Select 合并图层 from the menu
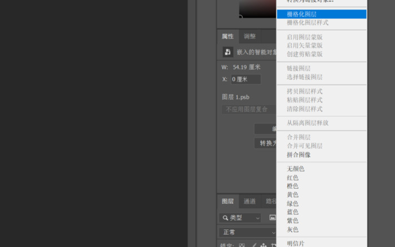The image size is (395, 247). click(322, 137)
